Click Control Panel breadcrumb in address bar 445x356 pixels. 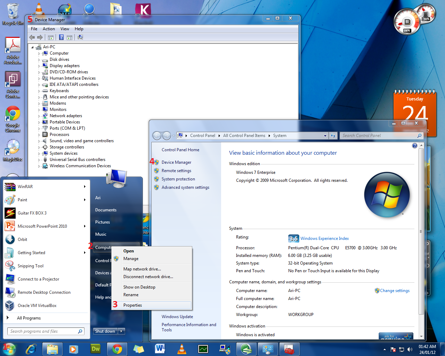point(202,136)
